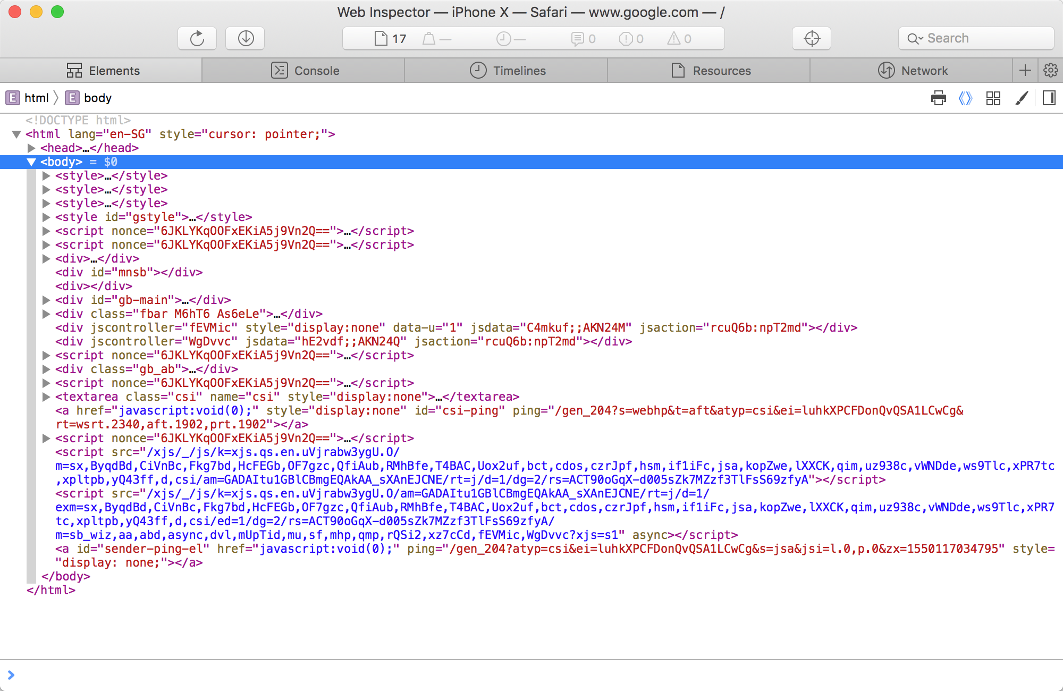The image size is (1063, 691).
Task: Toggle compositing borders grid icon
Action: pyautogui.click(x=993, y=98)
